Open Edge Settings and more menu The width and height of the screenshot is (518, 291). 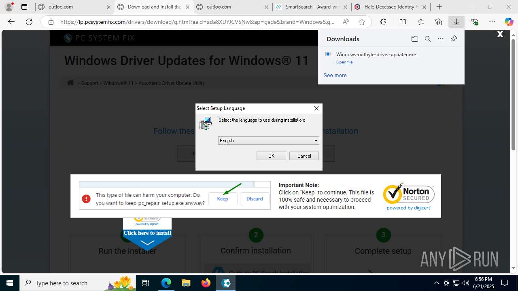[x=492, y=22]
